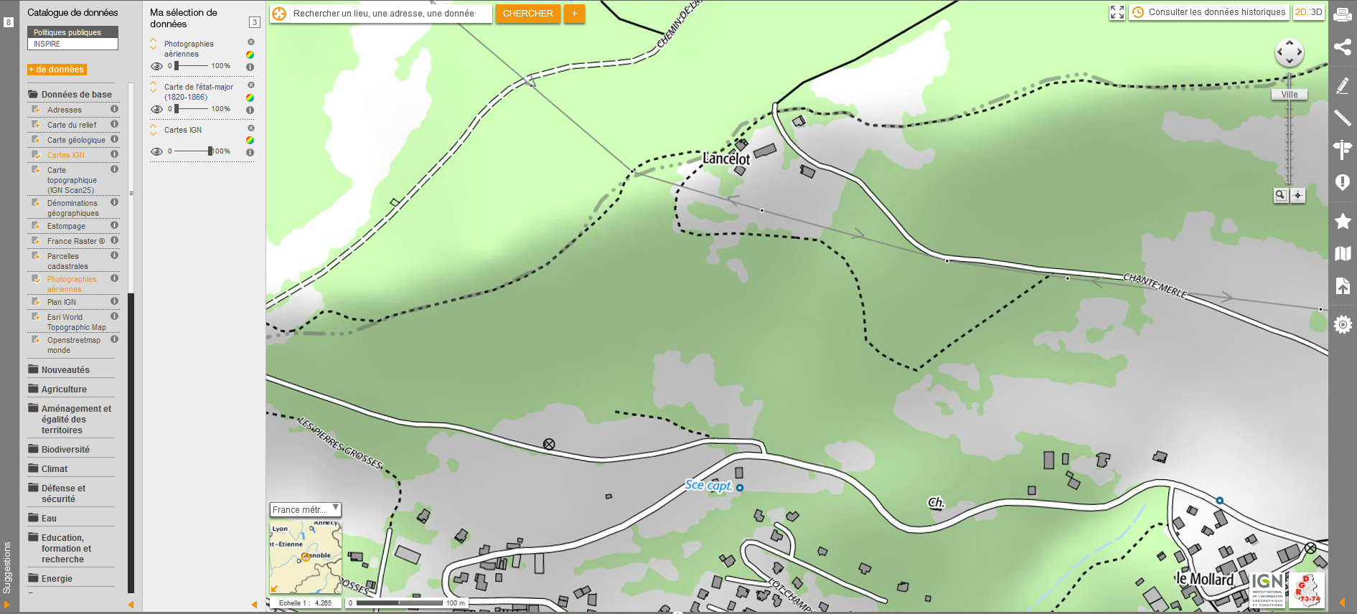Image resolution: width=1357 pixels, height=614 pixels.
Task: Click the crosshair locate icon under zoom slider
Action: [x=1297, y=195]
